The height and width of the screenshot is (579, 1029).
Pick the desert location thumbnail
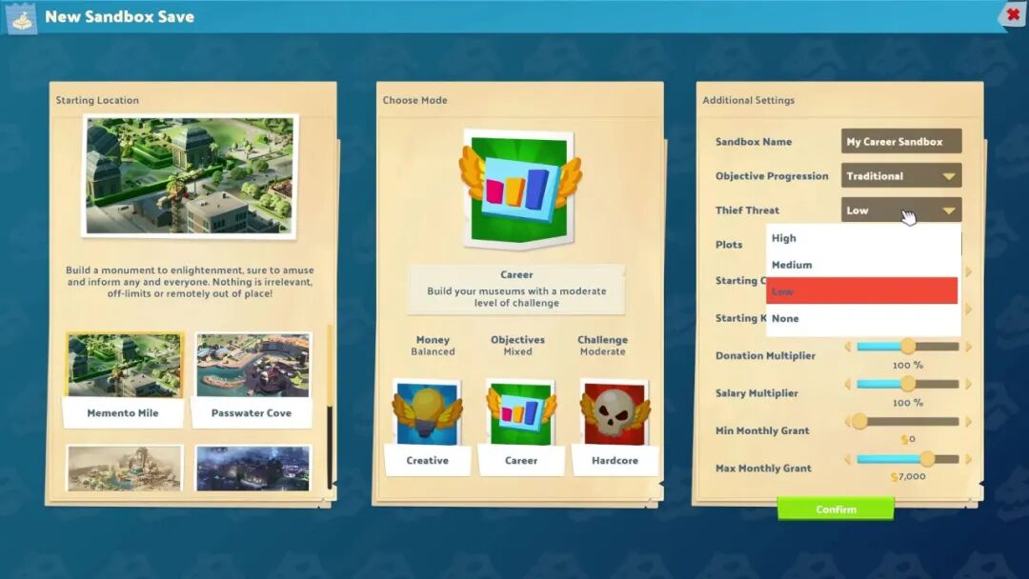pyautogui.click(x=124, y=469)
